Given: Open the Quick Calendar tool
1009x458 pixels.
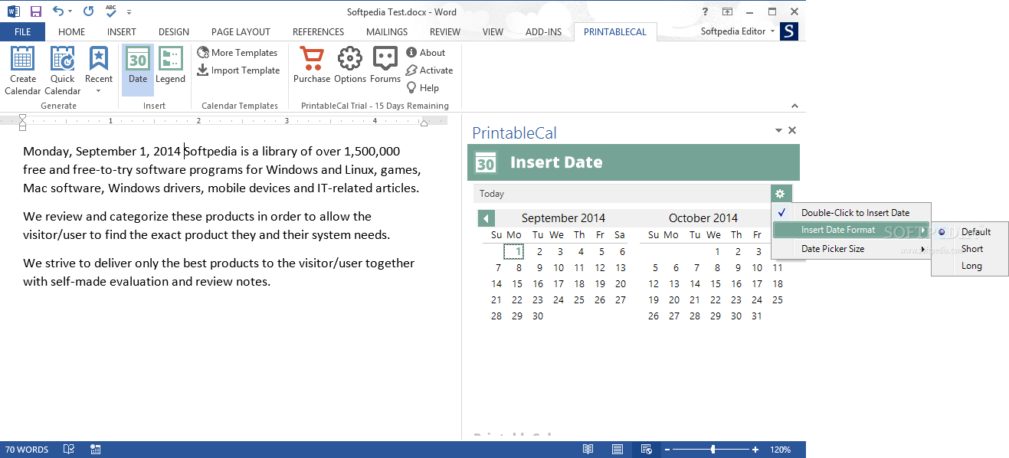Looking at the screenshot, I should [x=63, y=70].
